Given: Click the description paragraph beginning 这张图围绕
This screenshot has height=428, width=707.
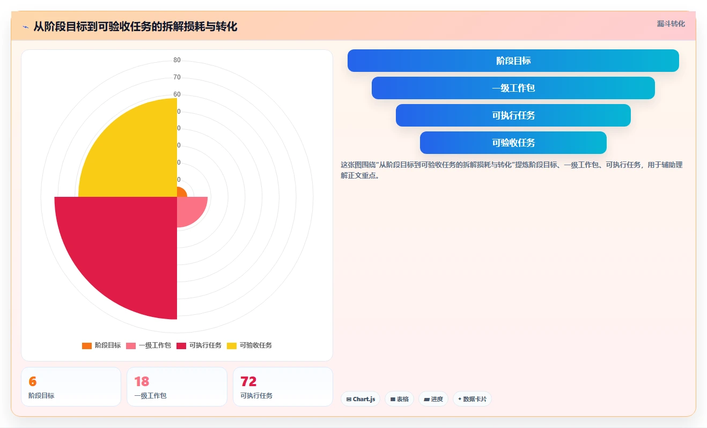Looking at the screenshot, I should (512, 170).
